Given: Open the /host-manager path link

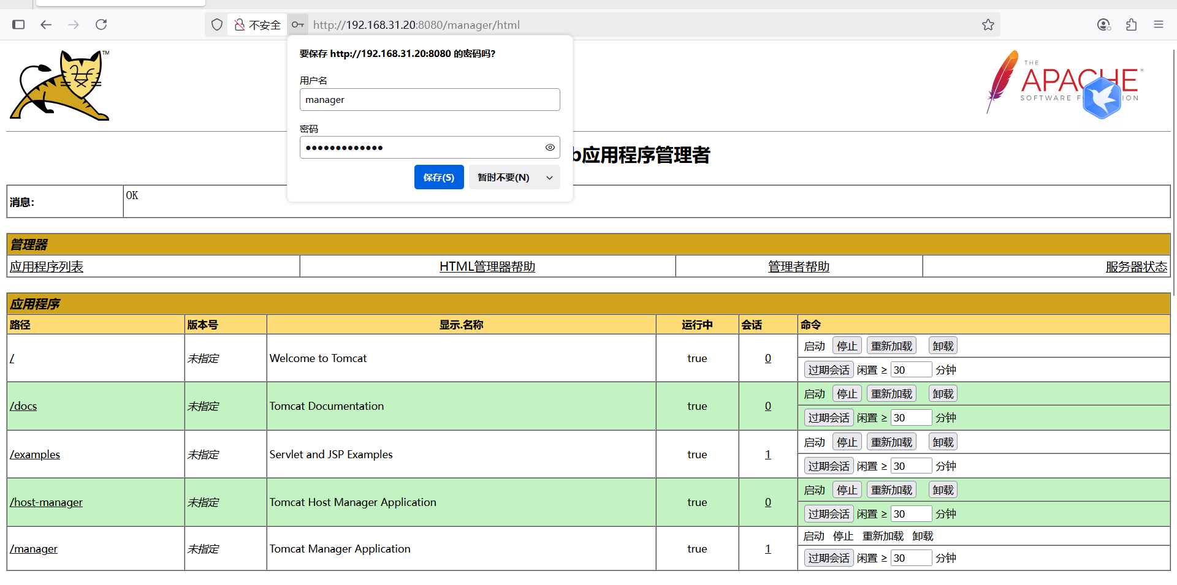Looking at the screenshot, I should 46,502.
